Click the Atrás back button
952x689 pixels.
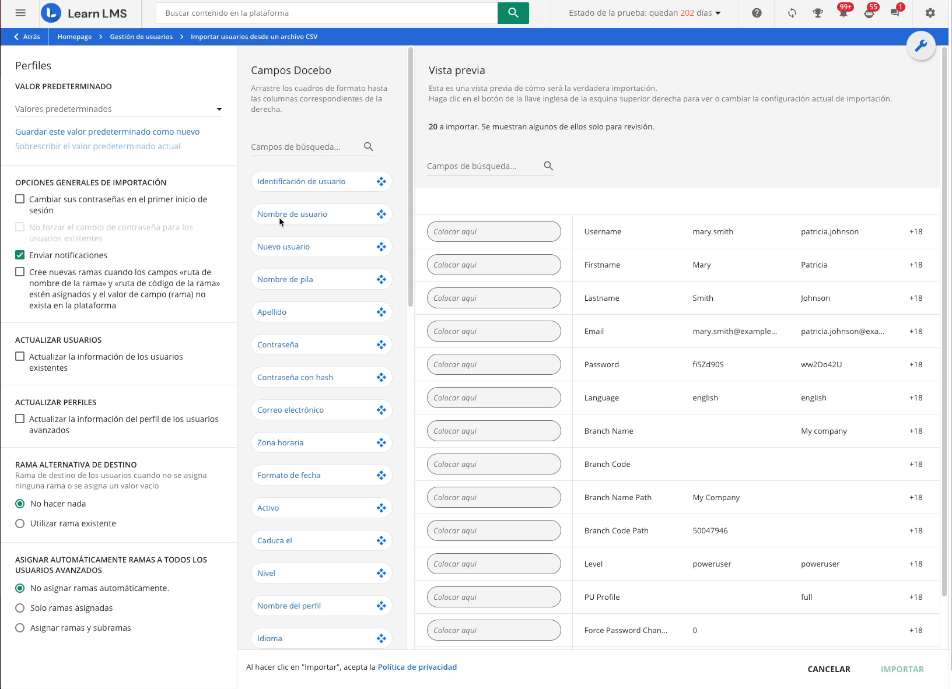[x=27, y=37]
